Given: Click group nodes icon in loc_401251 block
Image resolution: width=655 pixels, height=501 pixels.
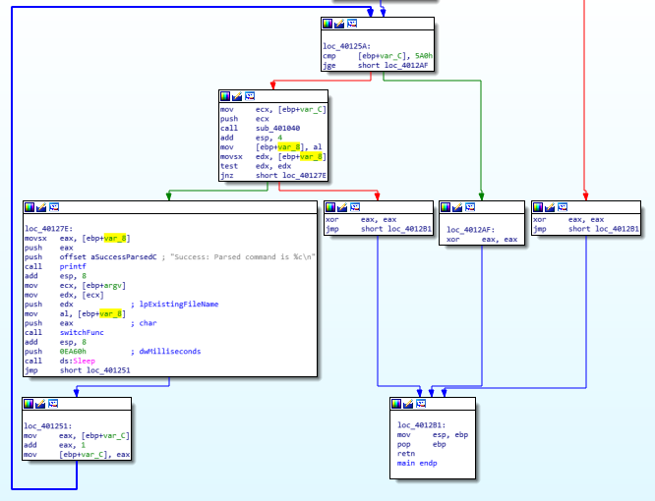Looking at the screenshot, I should [53, 404].
